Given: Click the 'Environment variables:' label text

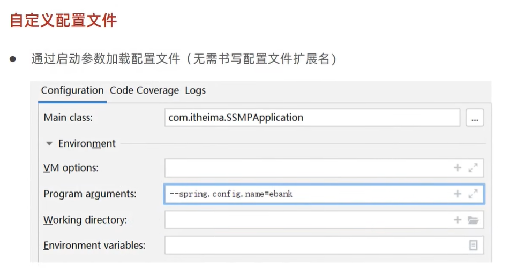Looking at the screenshot, I should click(94, 246).
